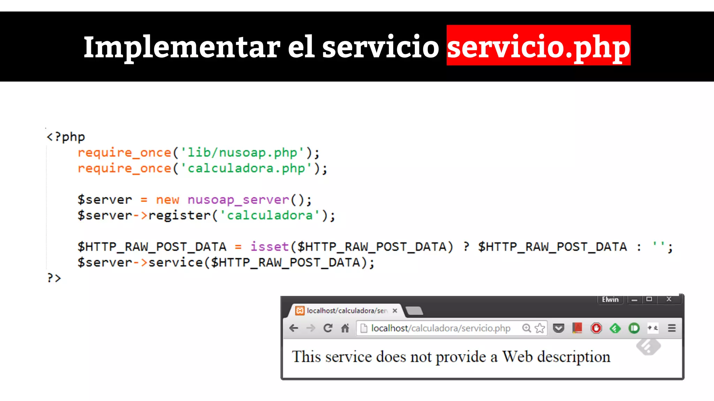Image resolution: width=714 pixels, height=401 pixels.
Task: Click the browser Forward arrow
Action: click(311, 328)
